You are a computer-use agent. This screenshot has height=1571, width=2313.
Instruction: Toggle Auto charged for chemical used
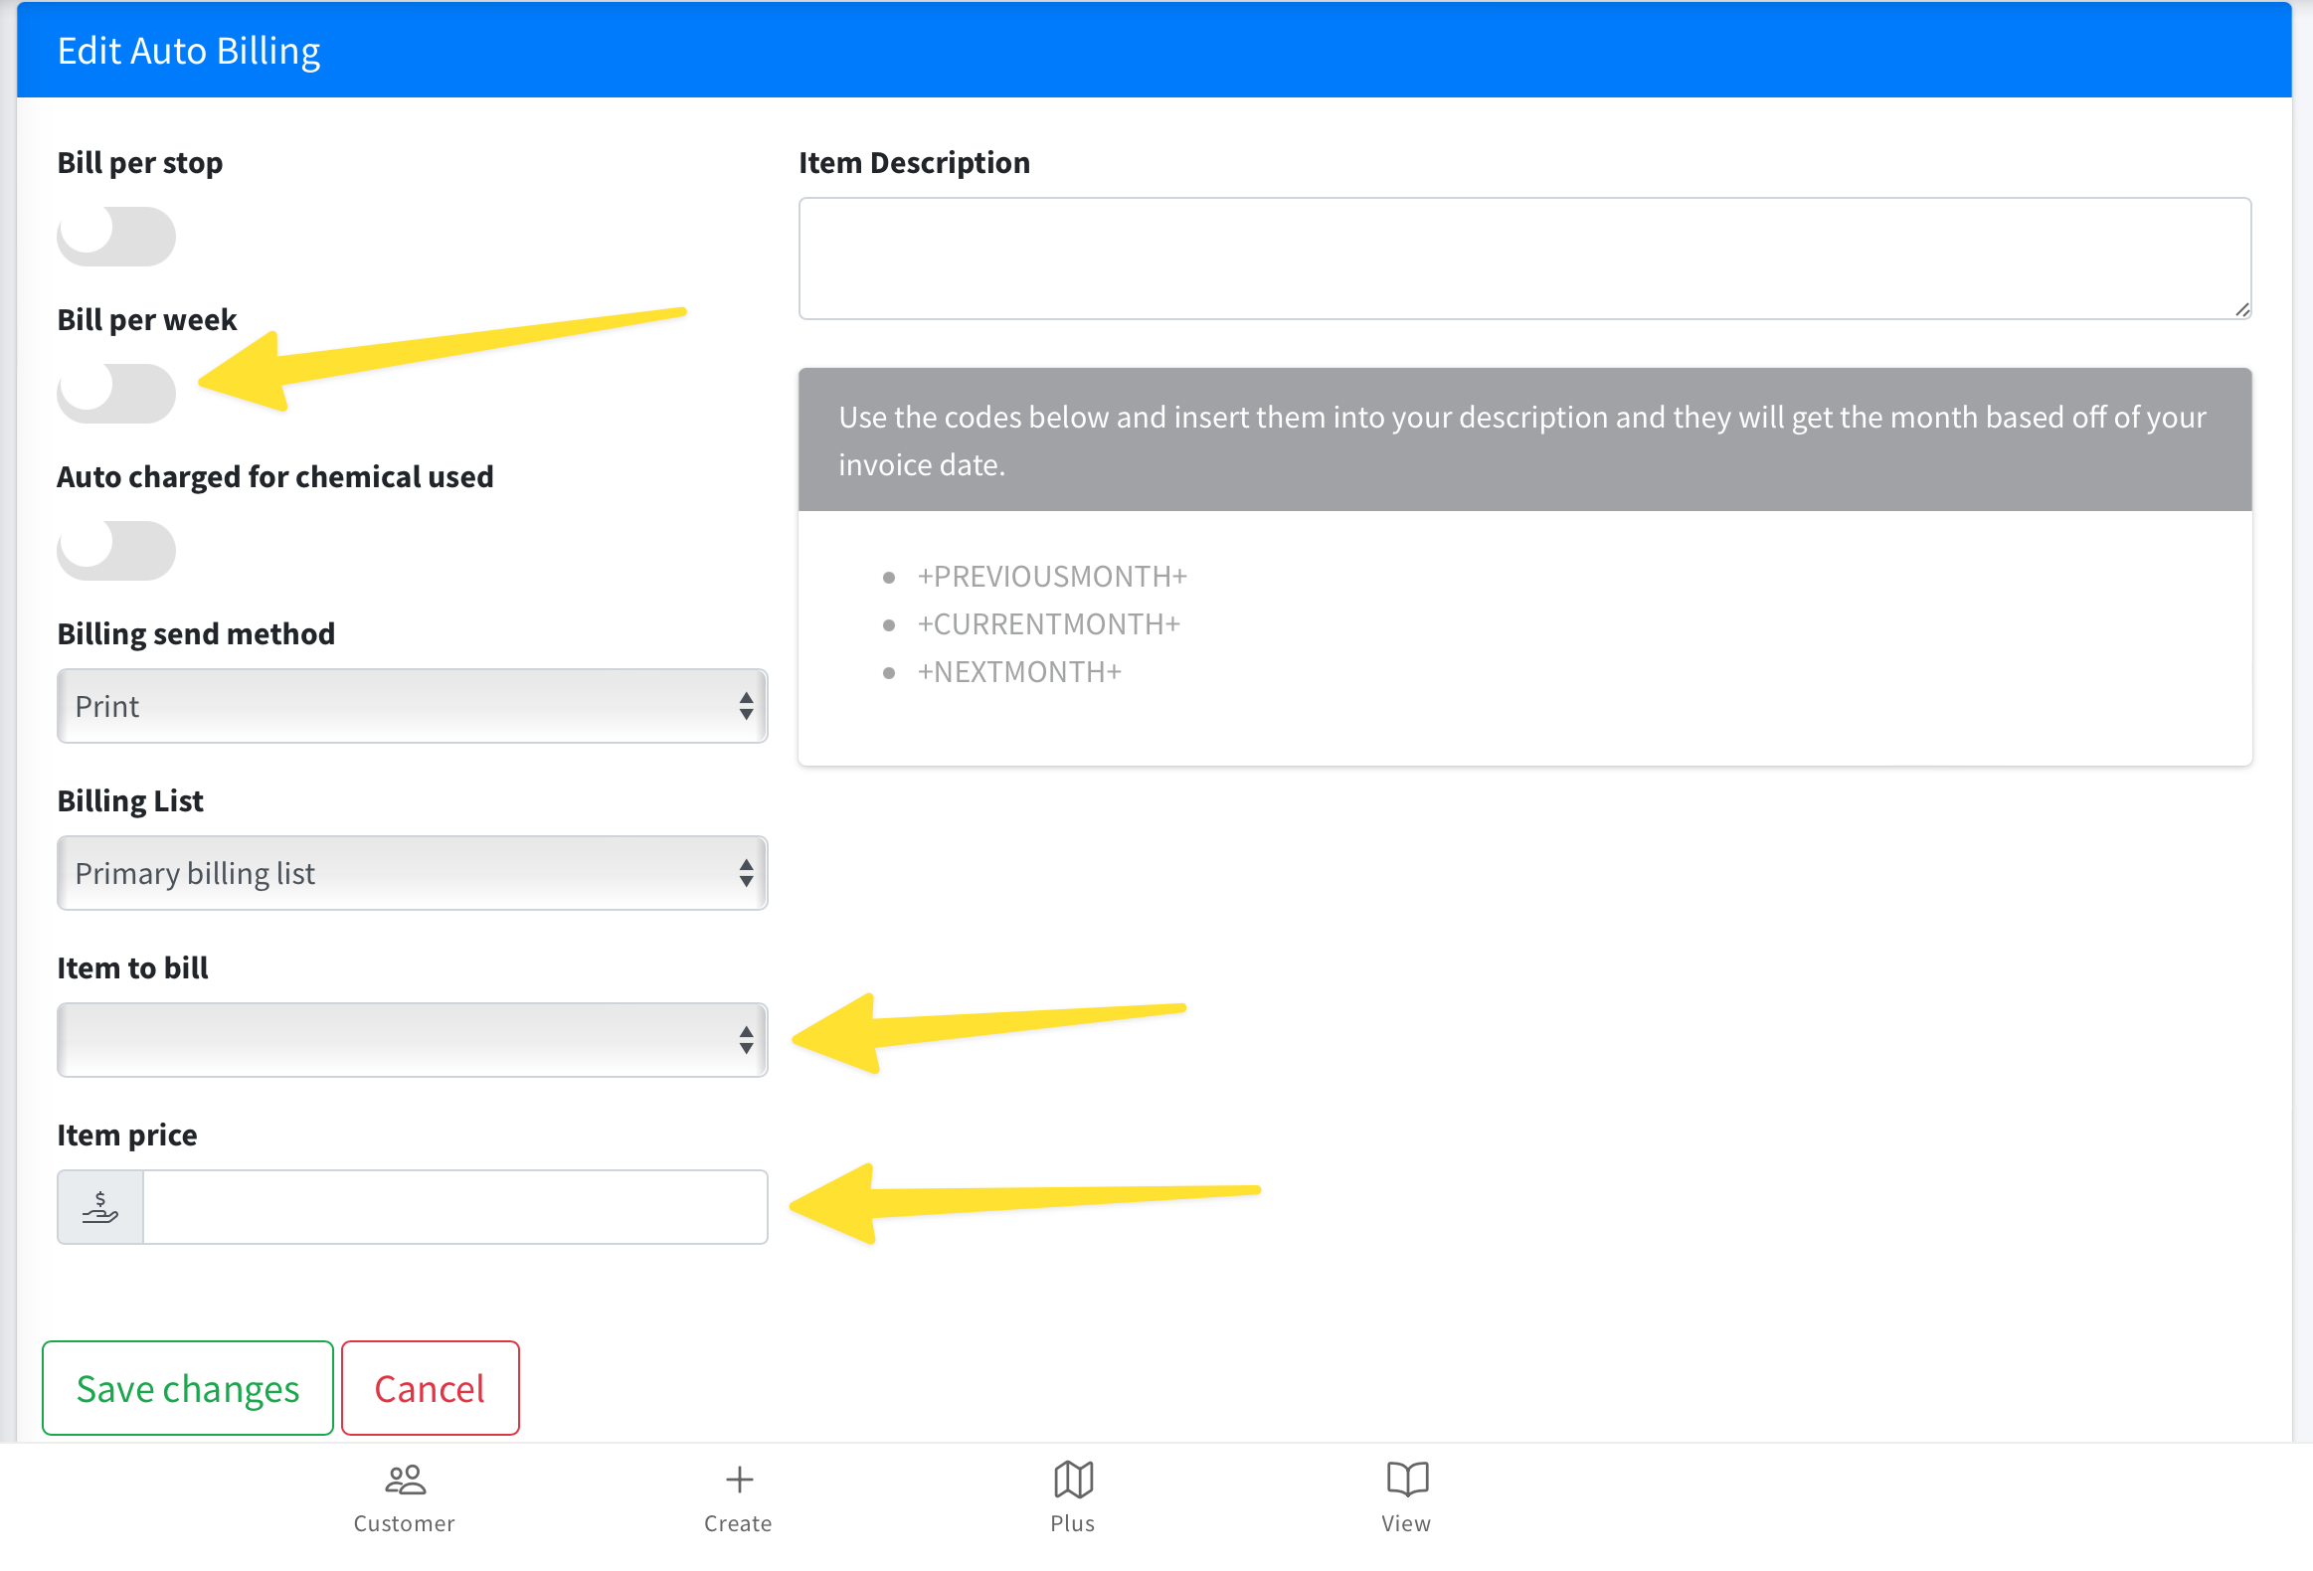point(116,550)
